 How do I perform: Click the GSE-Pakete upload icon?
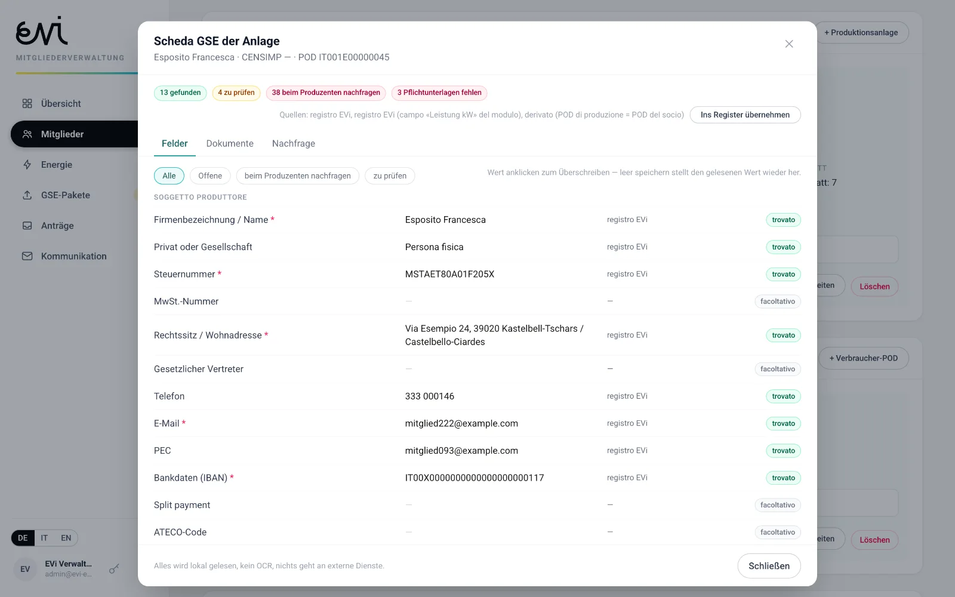pos(27,195)
